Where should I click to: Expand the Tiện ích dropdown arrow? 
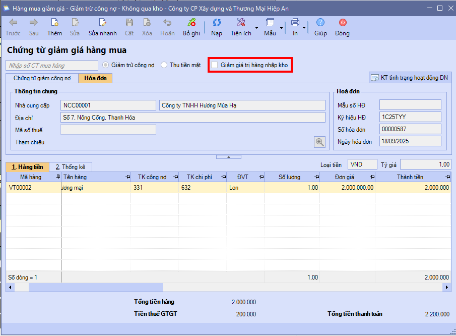point(256,27)
